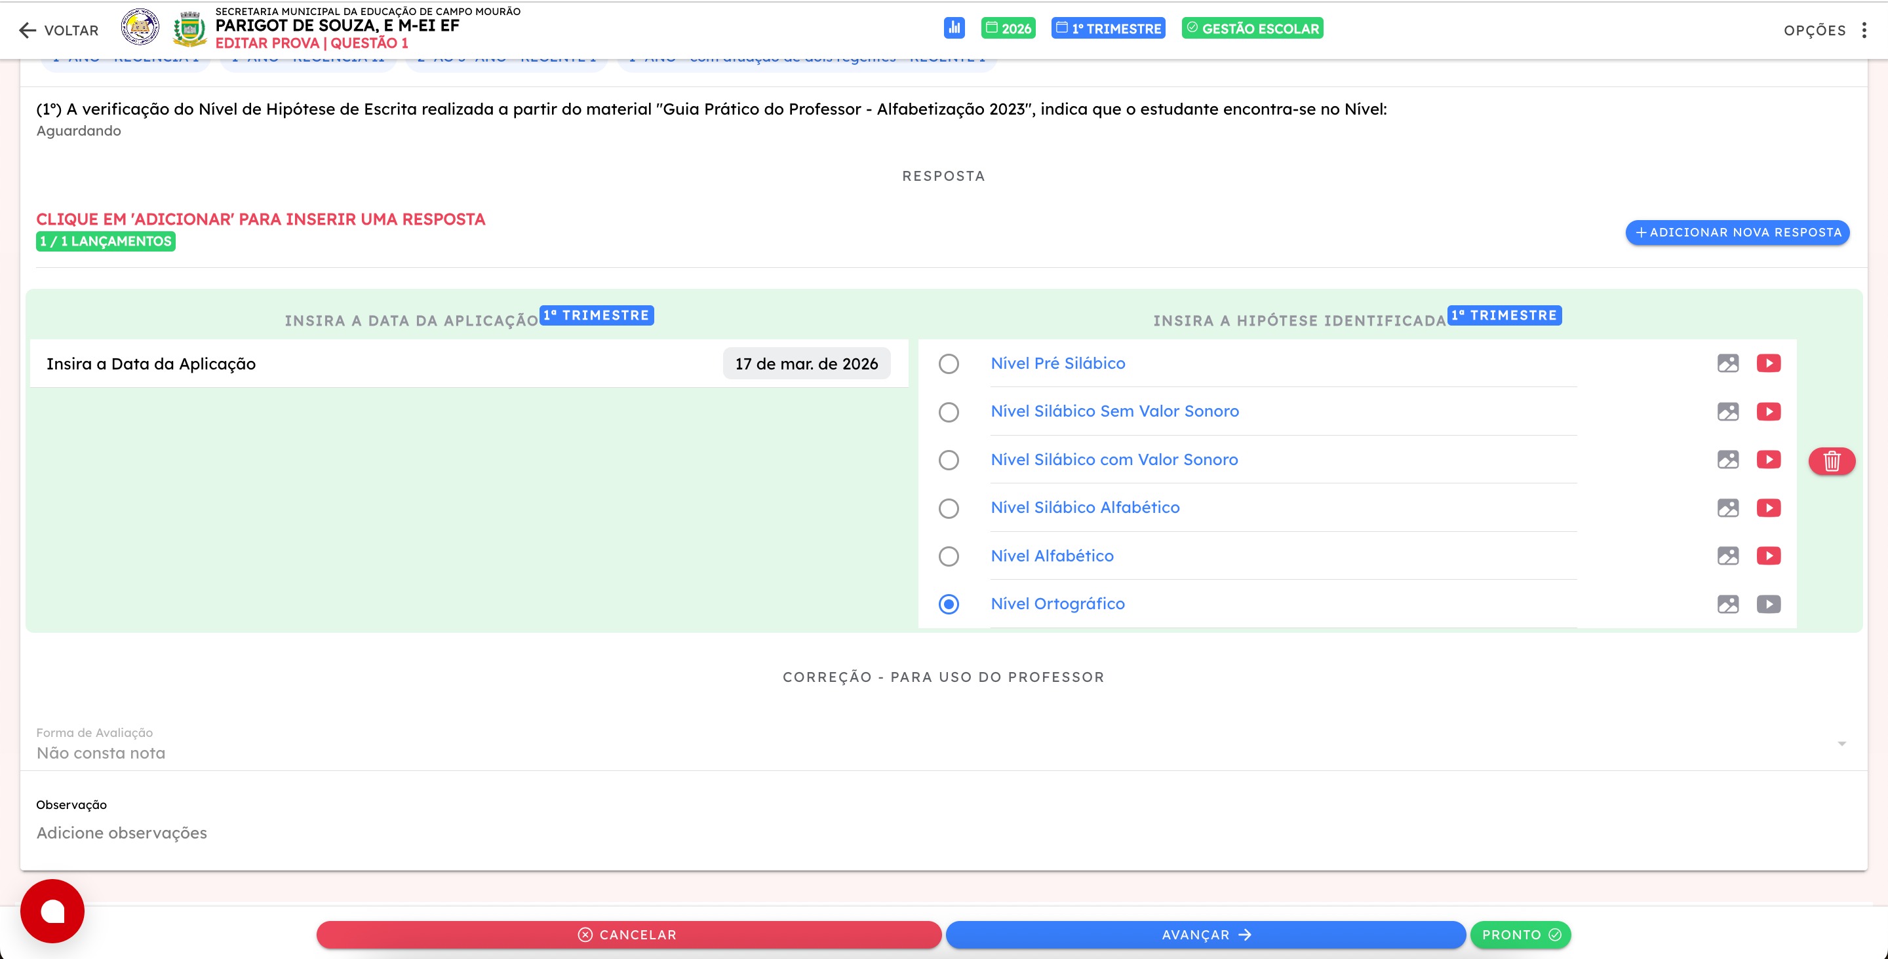Viewport: 1888px width, 959px height.
Task: Open image icon for Nível Ortográfico
Action: click(x=1727, y=604)
